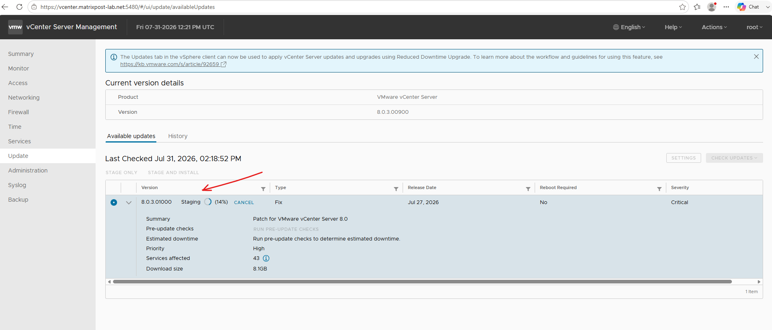Open the browser profile avatar

712,7
